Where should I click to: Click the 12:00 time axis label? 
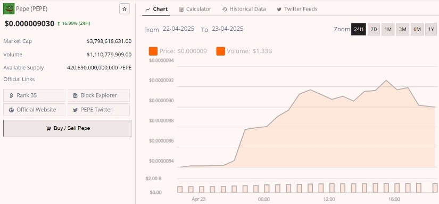329,200
